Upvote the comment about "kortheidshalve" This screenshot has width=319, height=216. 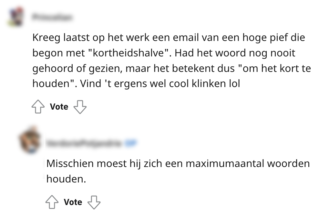[38, 107]
